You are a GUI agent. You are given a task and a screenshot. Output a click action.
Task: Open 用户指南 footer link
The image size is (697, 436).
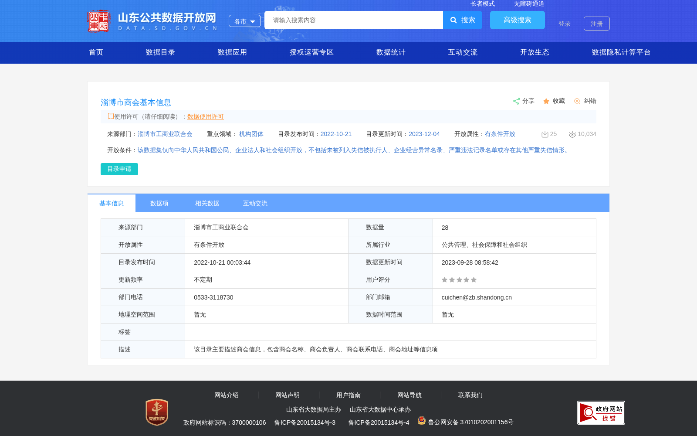pos(348,395)
